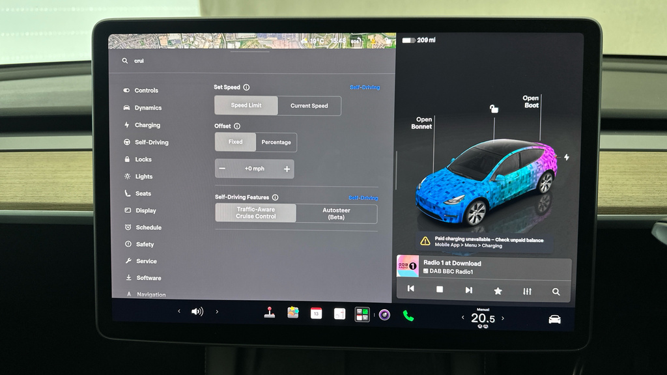Open the white energy app icon
This screenshot has width=667, height=375.
click(x=339, y=314)
